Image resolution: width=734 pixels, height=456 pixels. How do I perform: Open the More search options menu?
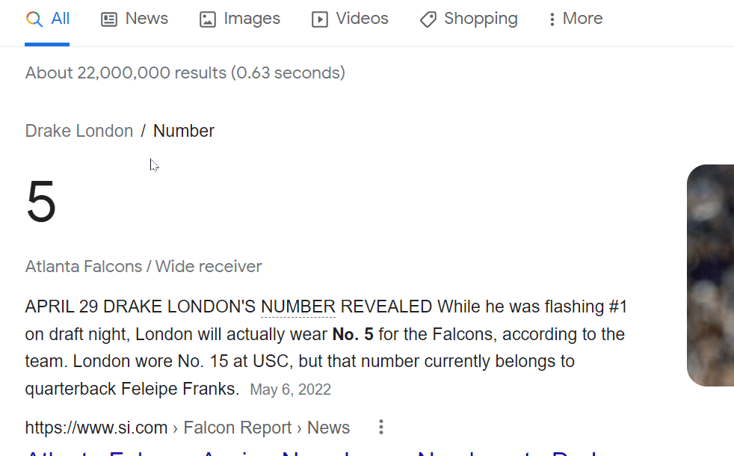(x=575, y=18)
